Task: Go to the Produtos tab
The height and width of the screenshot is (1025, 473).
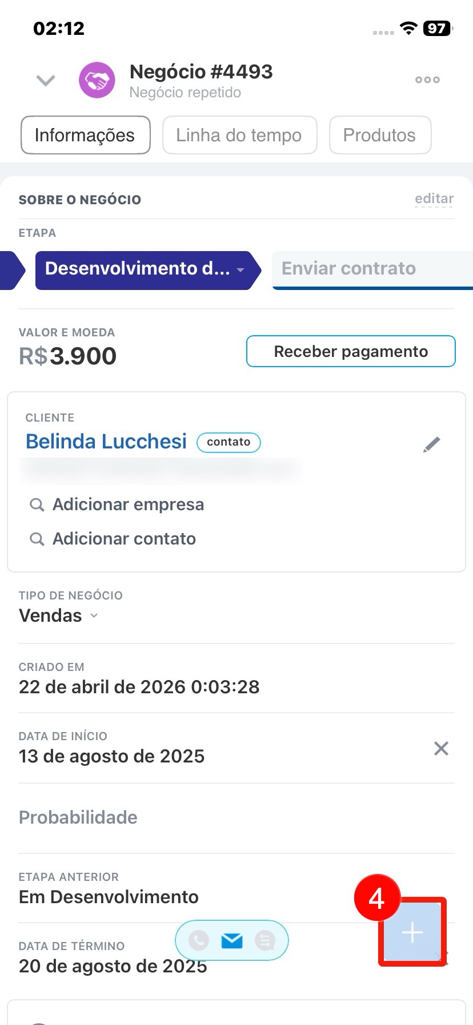Action: pyautogui.click(x=379, y=135)
